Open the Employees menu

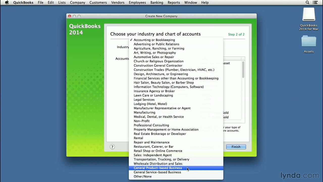137,3
